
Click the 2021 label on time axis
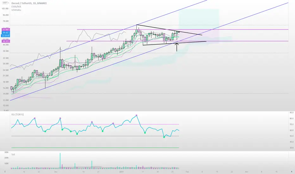pyautogui.click(x=122, y=172)
